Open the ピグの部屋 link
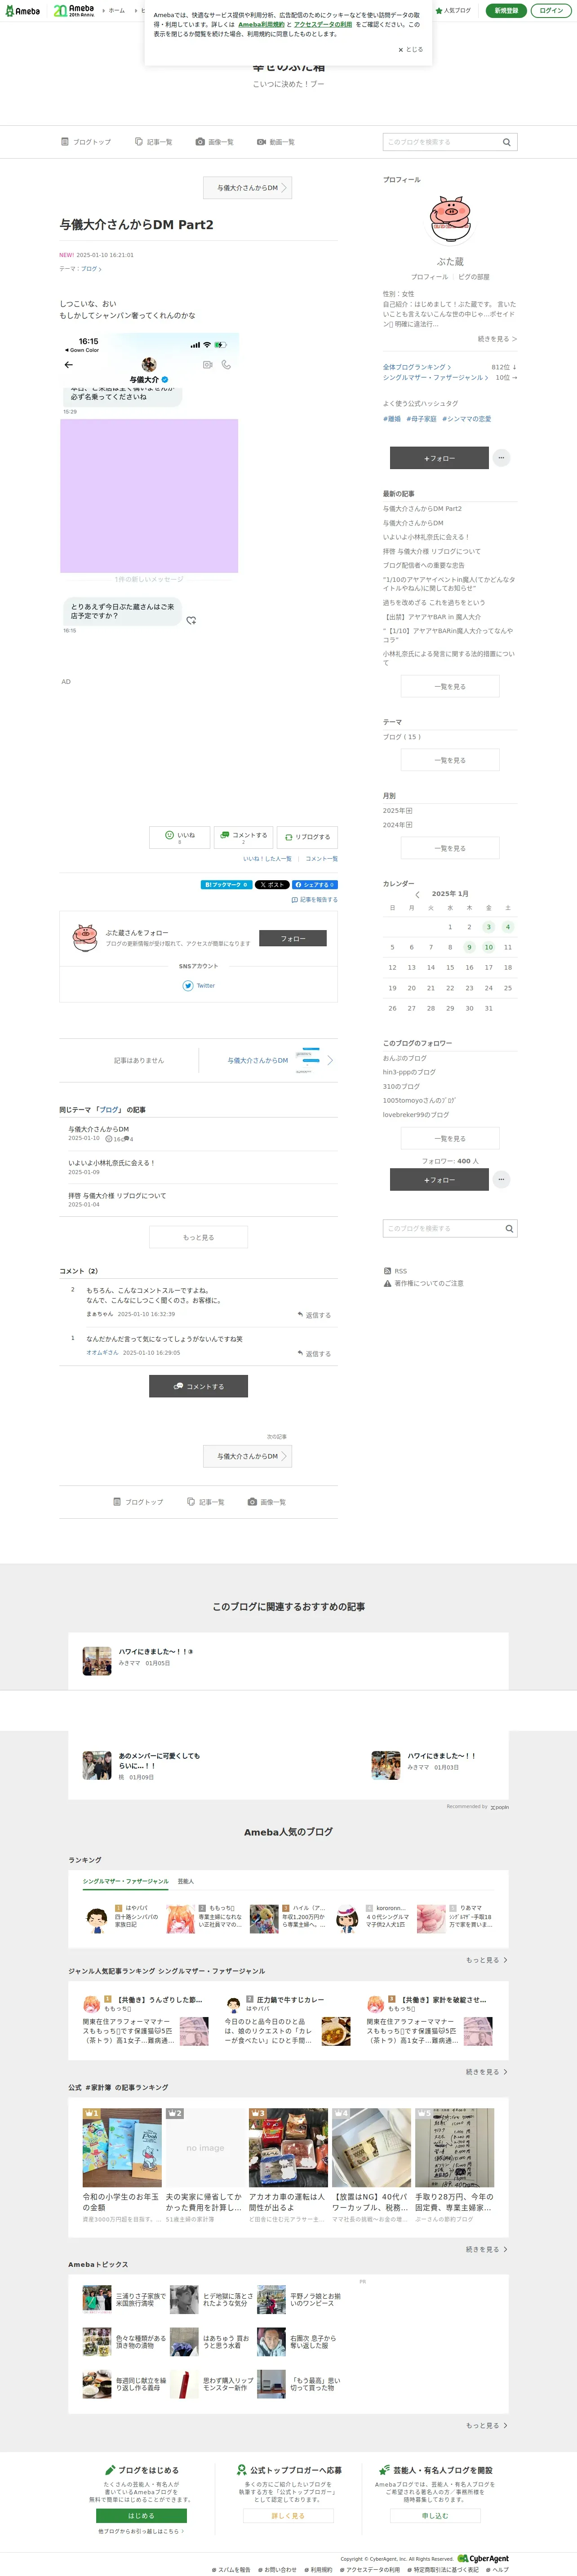This screenshot has width=577, height=2576. pyautogui.click(x=473, y=277)
